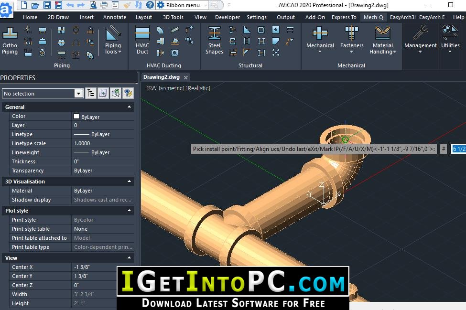Select the structural stair-step icon

click(247, 30)
